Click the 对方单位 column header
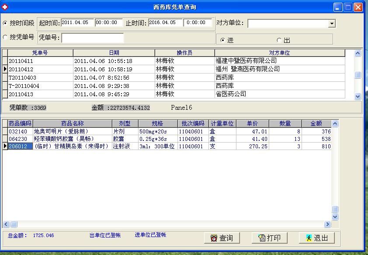The height and width of the screenshot is (255, 368). [280, 53]
